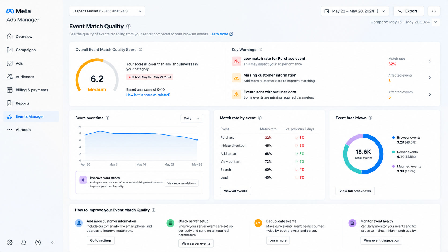
Task: Open notifications bell icon
Action: coord(24,242)
